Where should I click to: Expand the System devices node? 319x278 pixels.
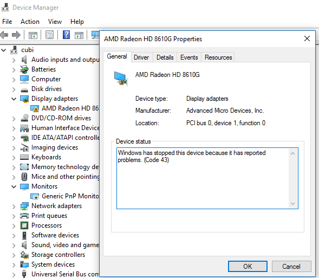14,265
